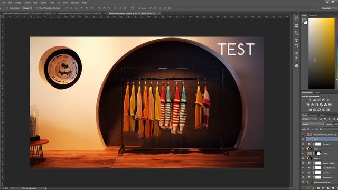This screenshot has width=338, height=190.
Task: Pick a color in the color field
Action: [321, 53]
